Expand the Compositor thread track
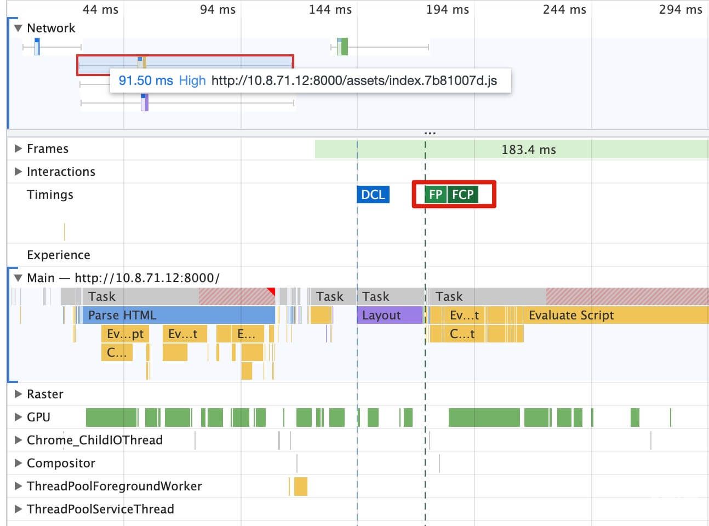Screen dimensions: 709x526 (17, 463)
